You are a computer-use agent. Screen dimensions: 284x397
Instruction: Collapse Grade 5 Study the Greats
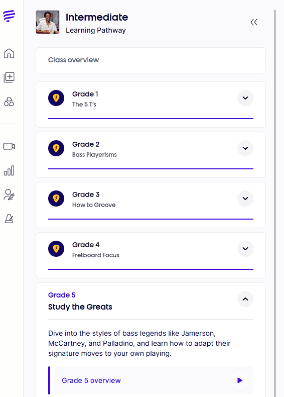[245, 299]
